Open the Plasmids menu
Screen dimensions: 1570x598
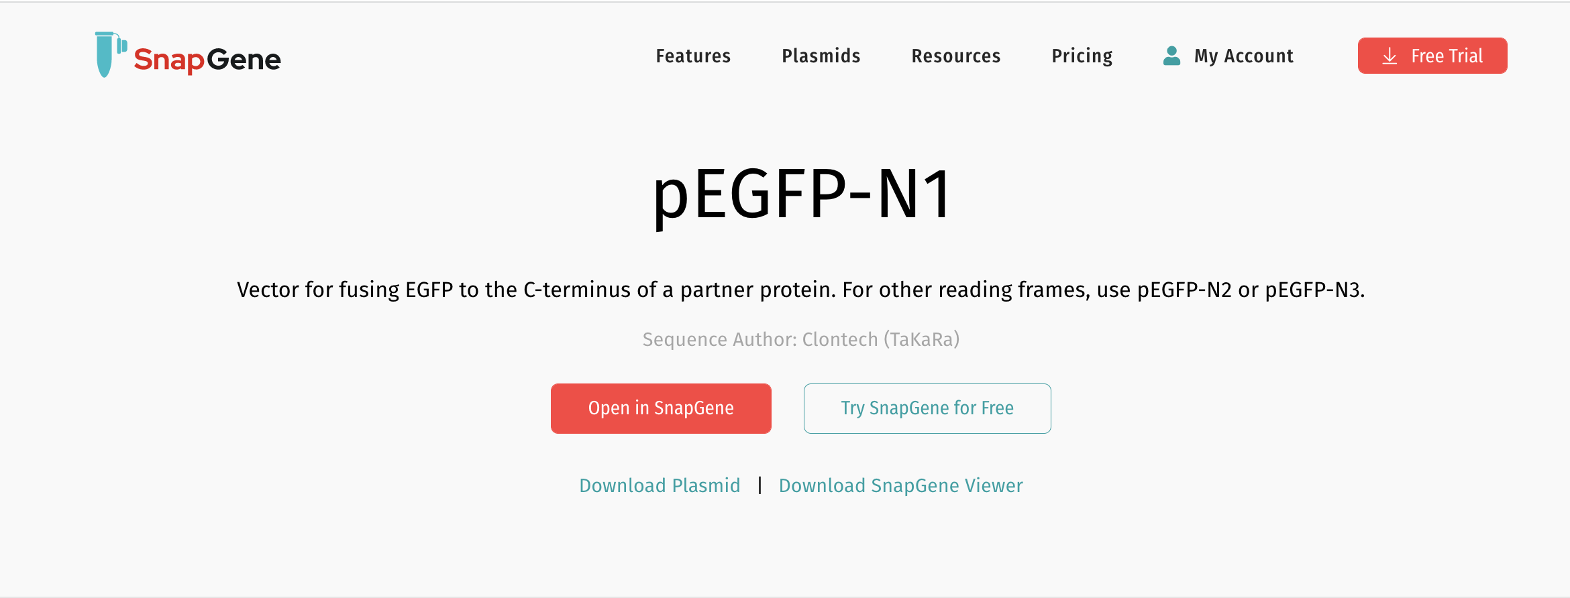(821, 56)
